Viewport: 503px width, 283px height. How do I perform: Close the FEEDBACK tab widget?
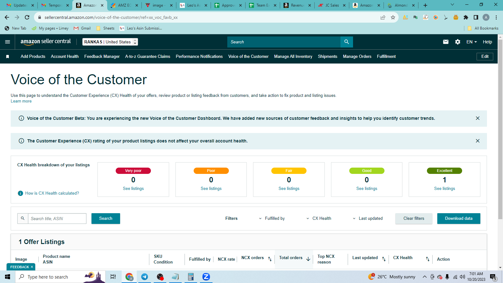(x=32, y=267)
